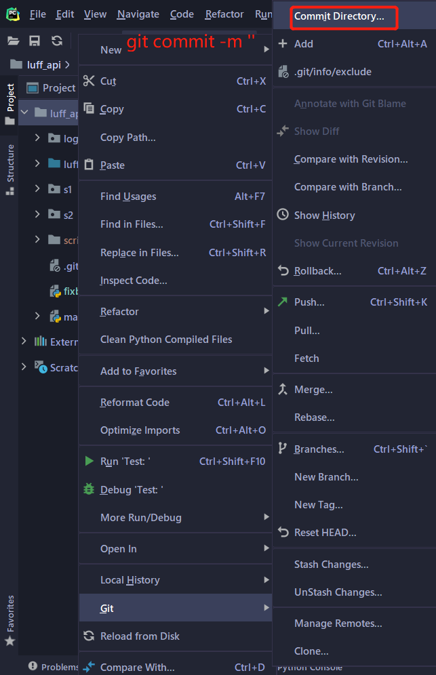
Task: Click the plus icon next to Add
Action: 283,43
